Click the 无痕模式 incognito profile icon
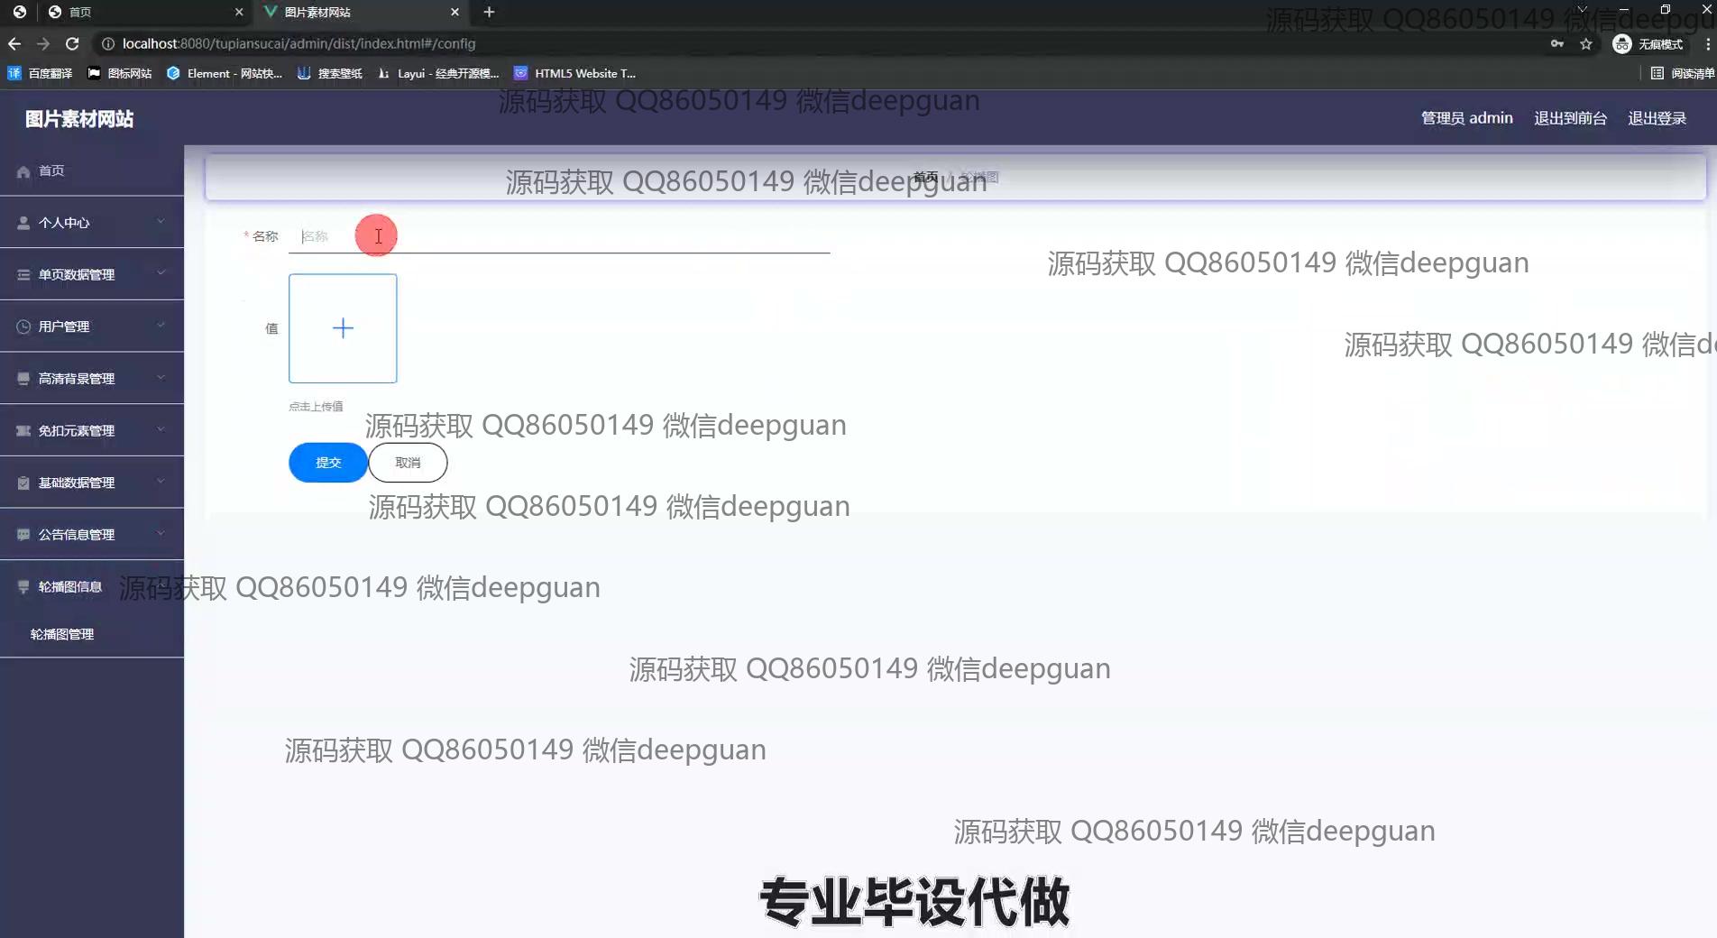Screen dimensions: 1717x938 click(x=1648, y=43)
